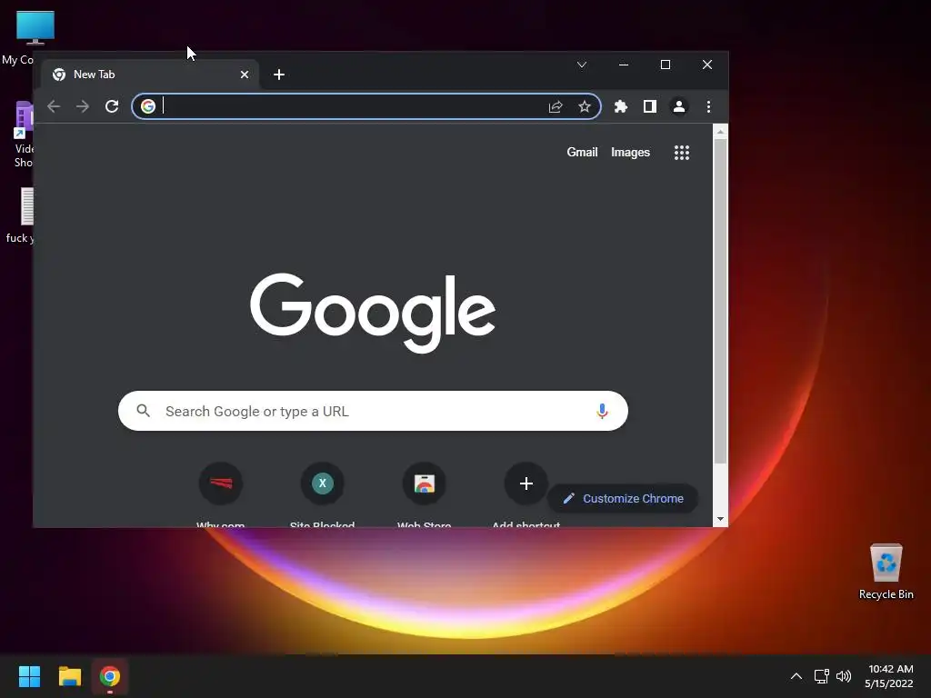Click the scrollbar down arrow

coord(720,519)
